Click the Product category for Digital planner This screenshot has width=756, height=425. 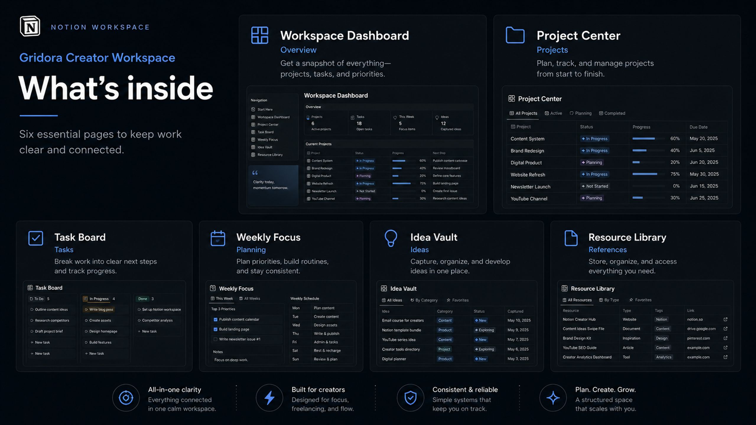click(445, 359)
